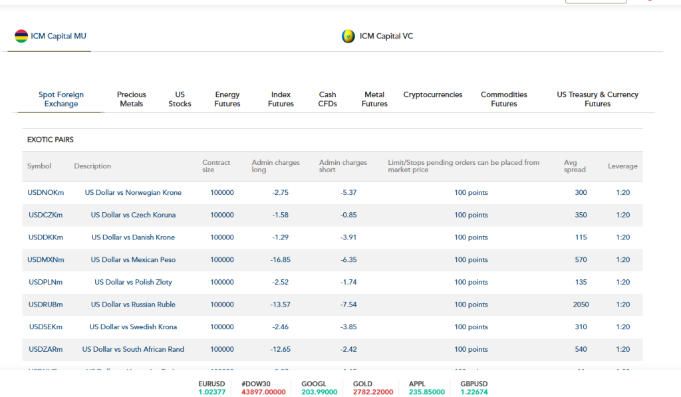The image size is (681, 397).
Task: Select the ICM Capital MU tab
Action: click(59, 36)
